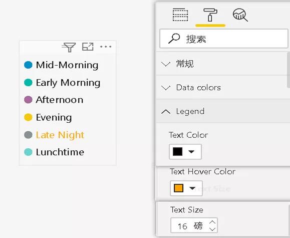Click the orange Text Hover Color swatch
The width and height of the screenshot is (290, 238).
coord(178,188)
